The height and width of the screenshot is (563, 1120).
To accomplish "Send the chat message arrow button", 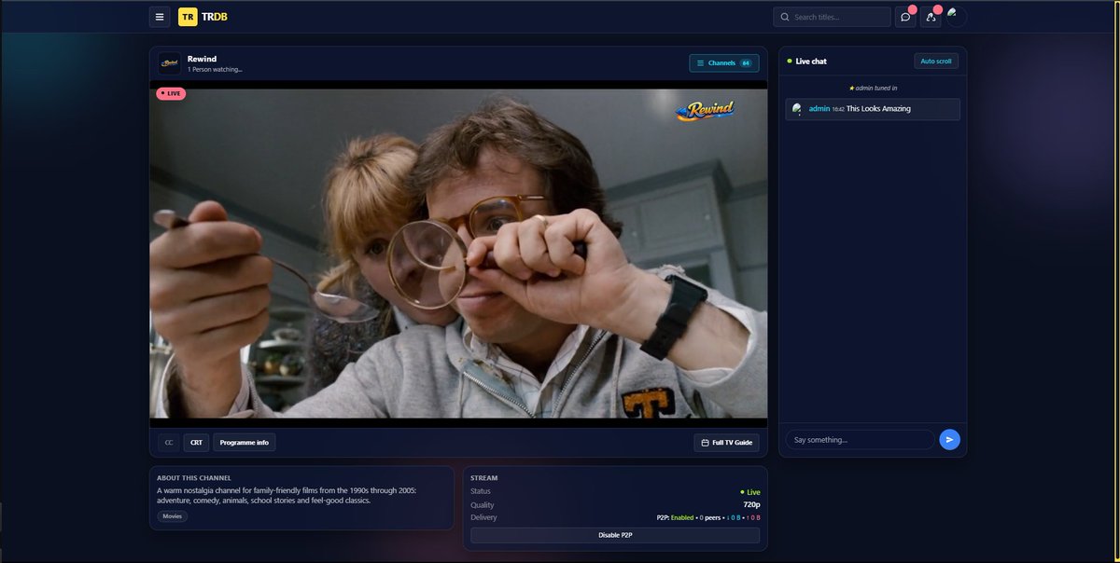I will coord(949,440).
